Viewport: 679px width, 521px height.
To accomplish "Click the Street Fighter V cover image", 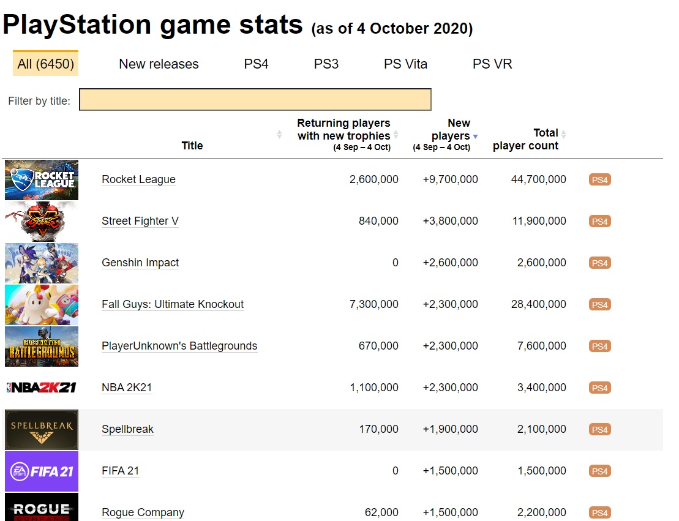I will point(42,222).
